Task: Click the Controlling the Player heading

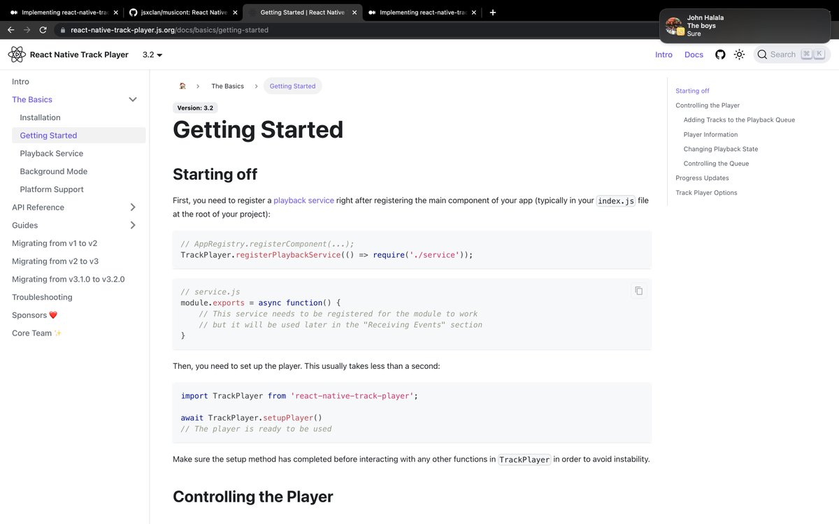Action: (253, 497)
